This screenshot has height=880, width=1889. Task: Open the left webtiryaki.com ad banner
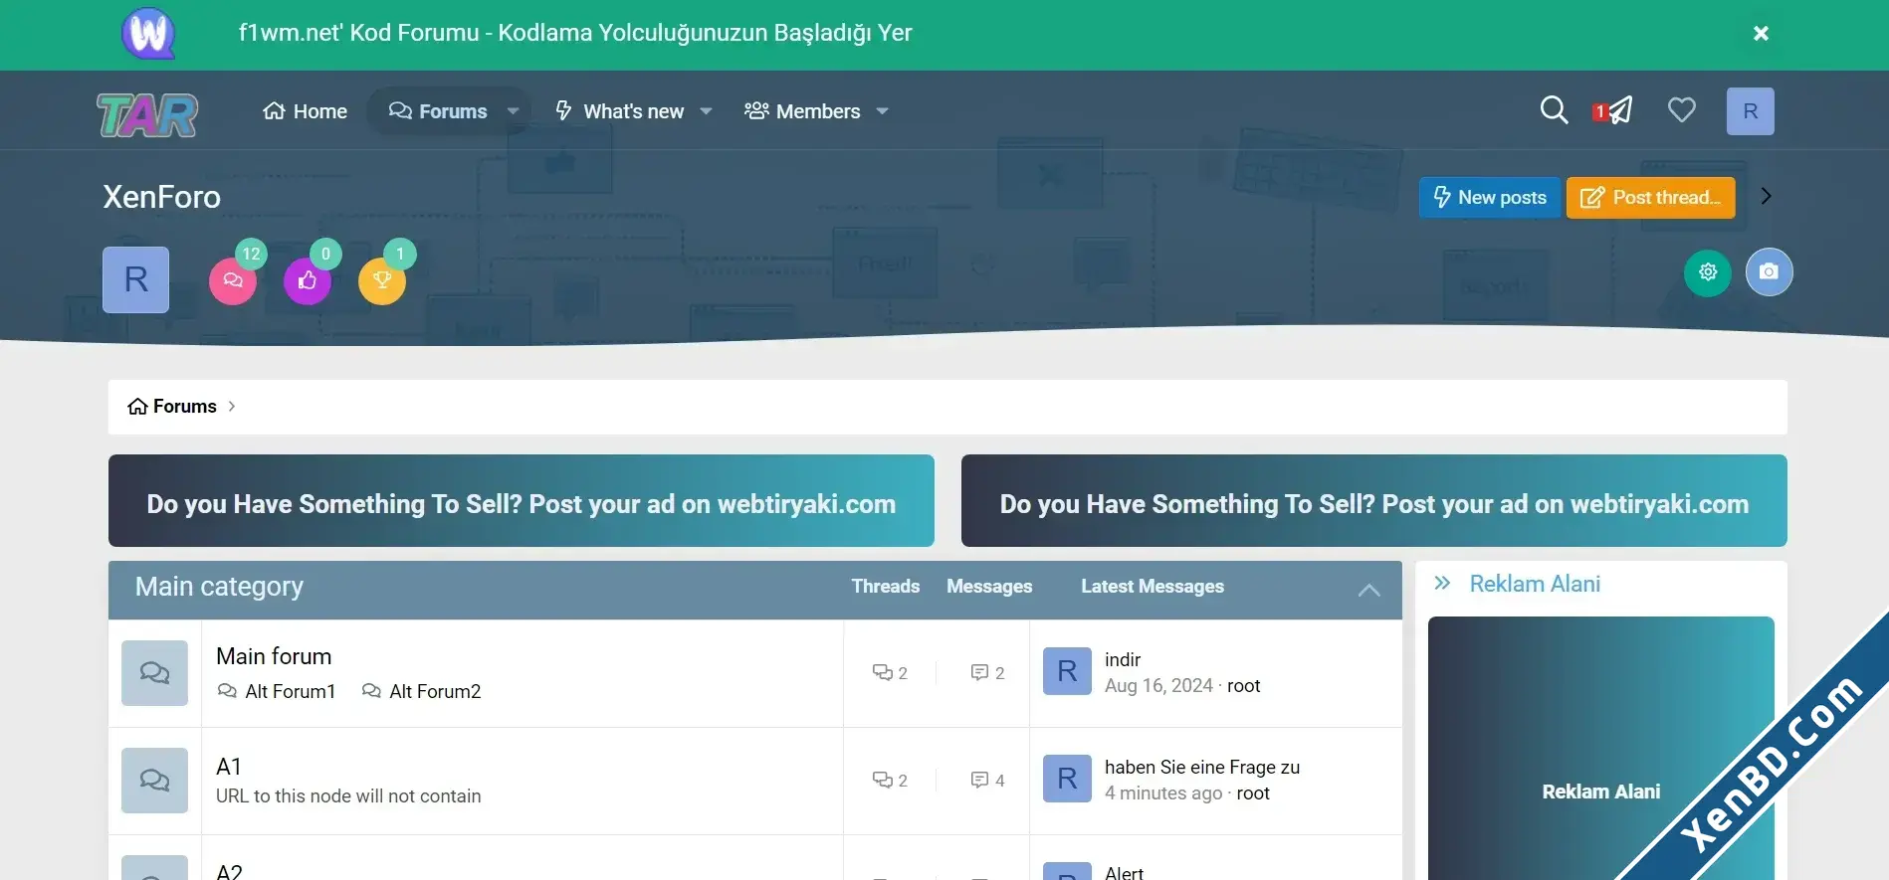tap(521, 500)
